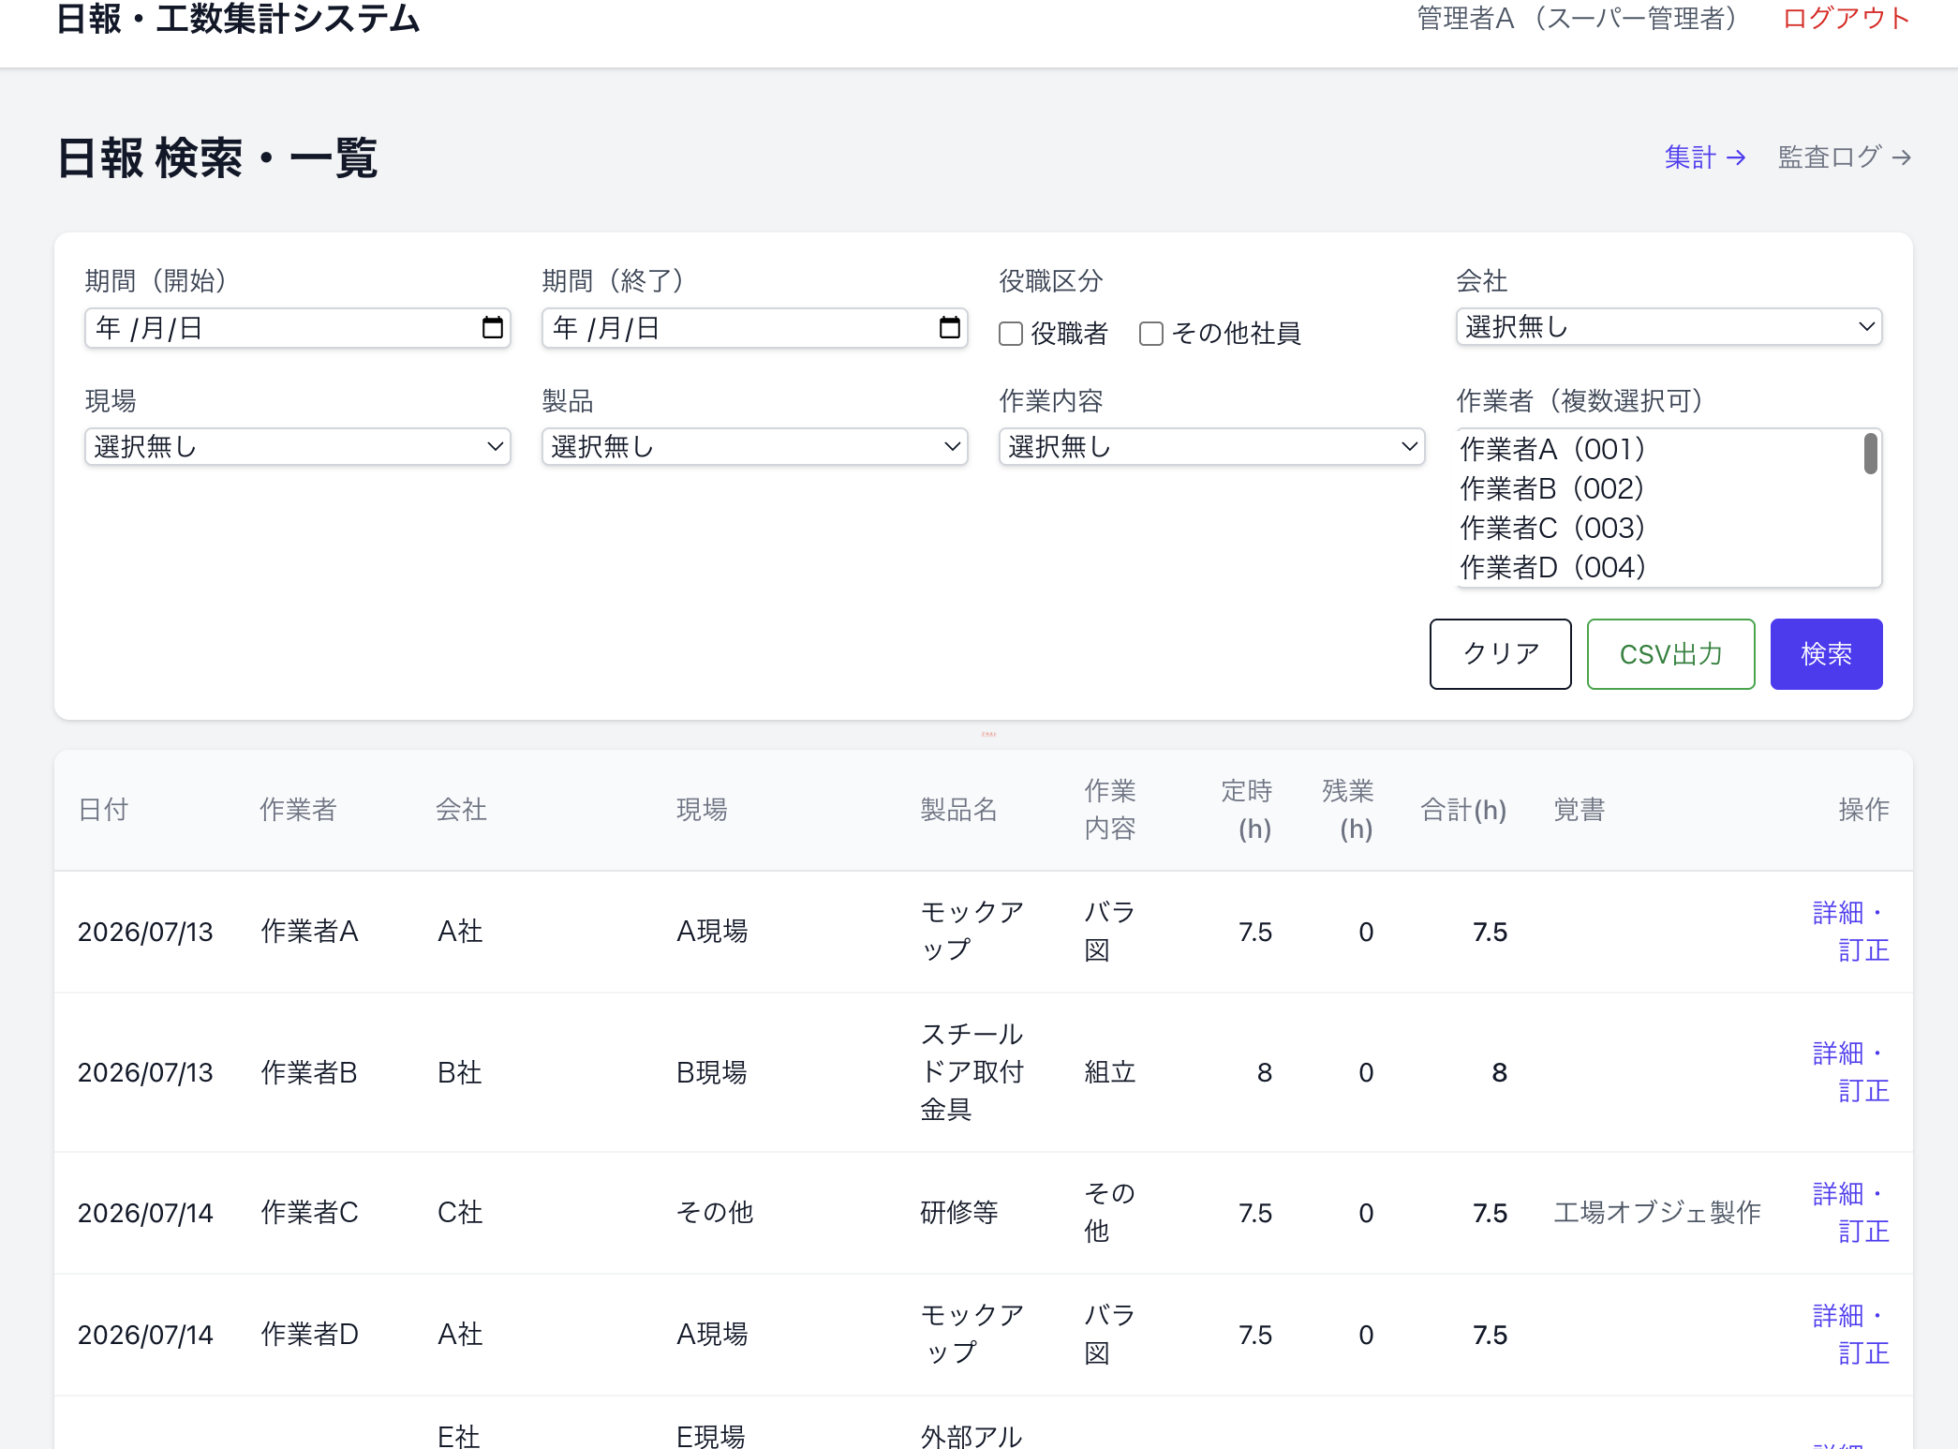This screenshot has width=1958, height=1449.
Task: Click the クリア button
Action: (1500, 654)
